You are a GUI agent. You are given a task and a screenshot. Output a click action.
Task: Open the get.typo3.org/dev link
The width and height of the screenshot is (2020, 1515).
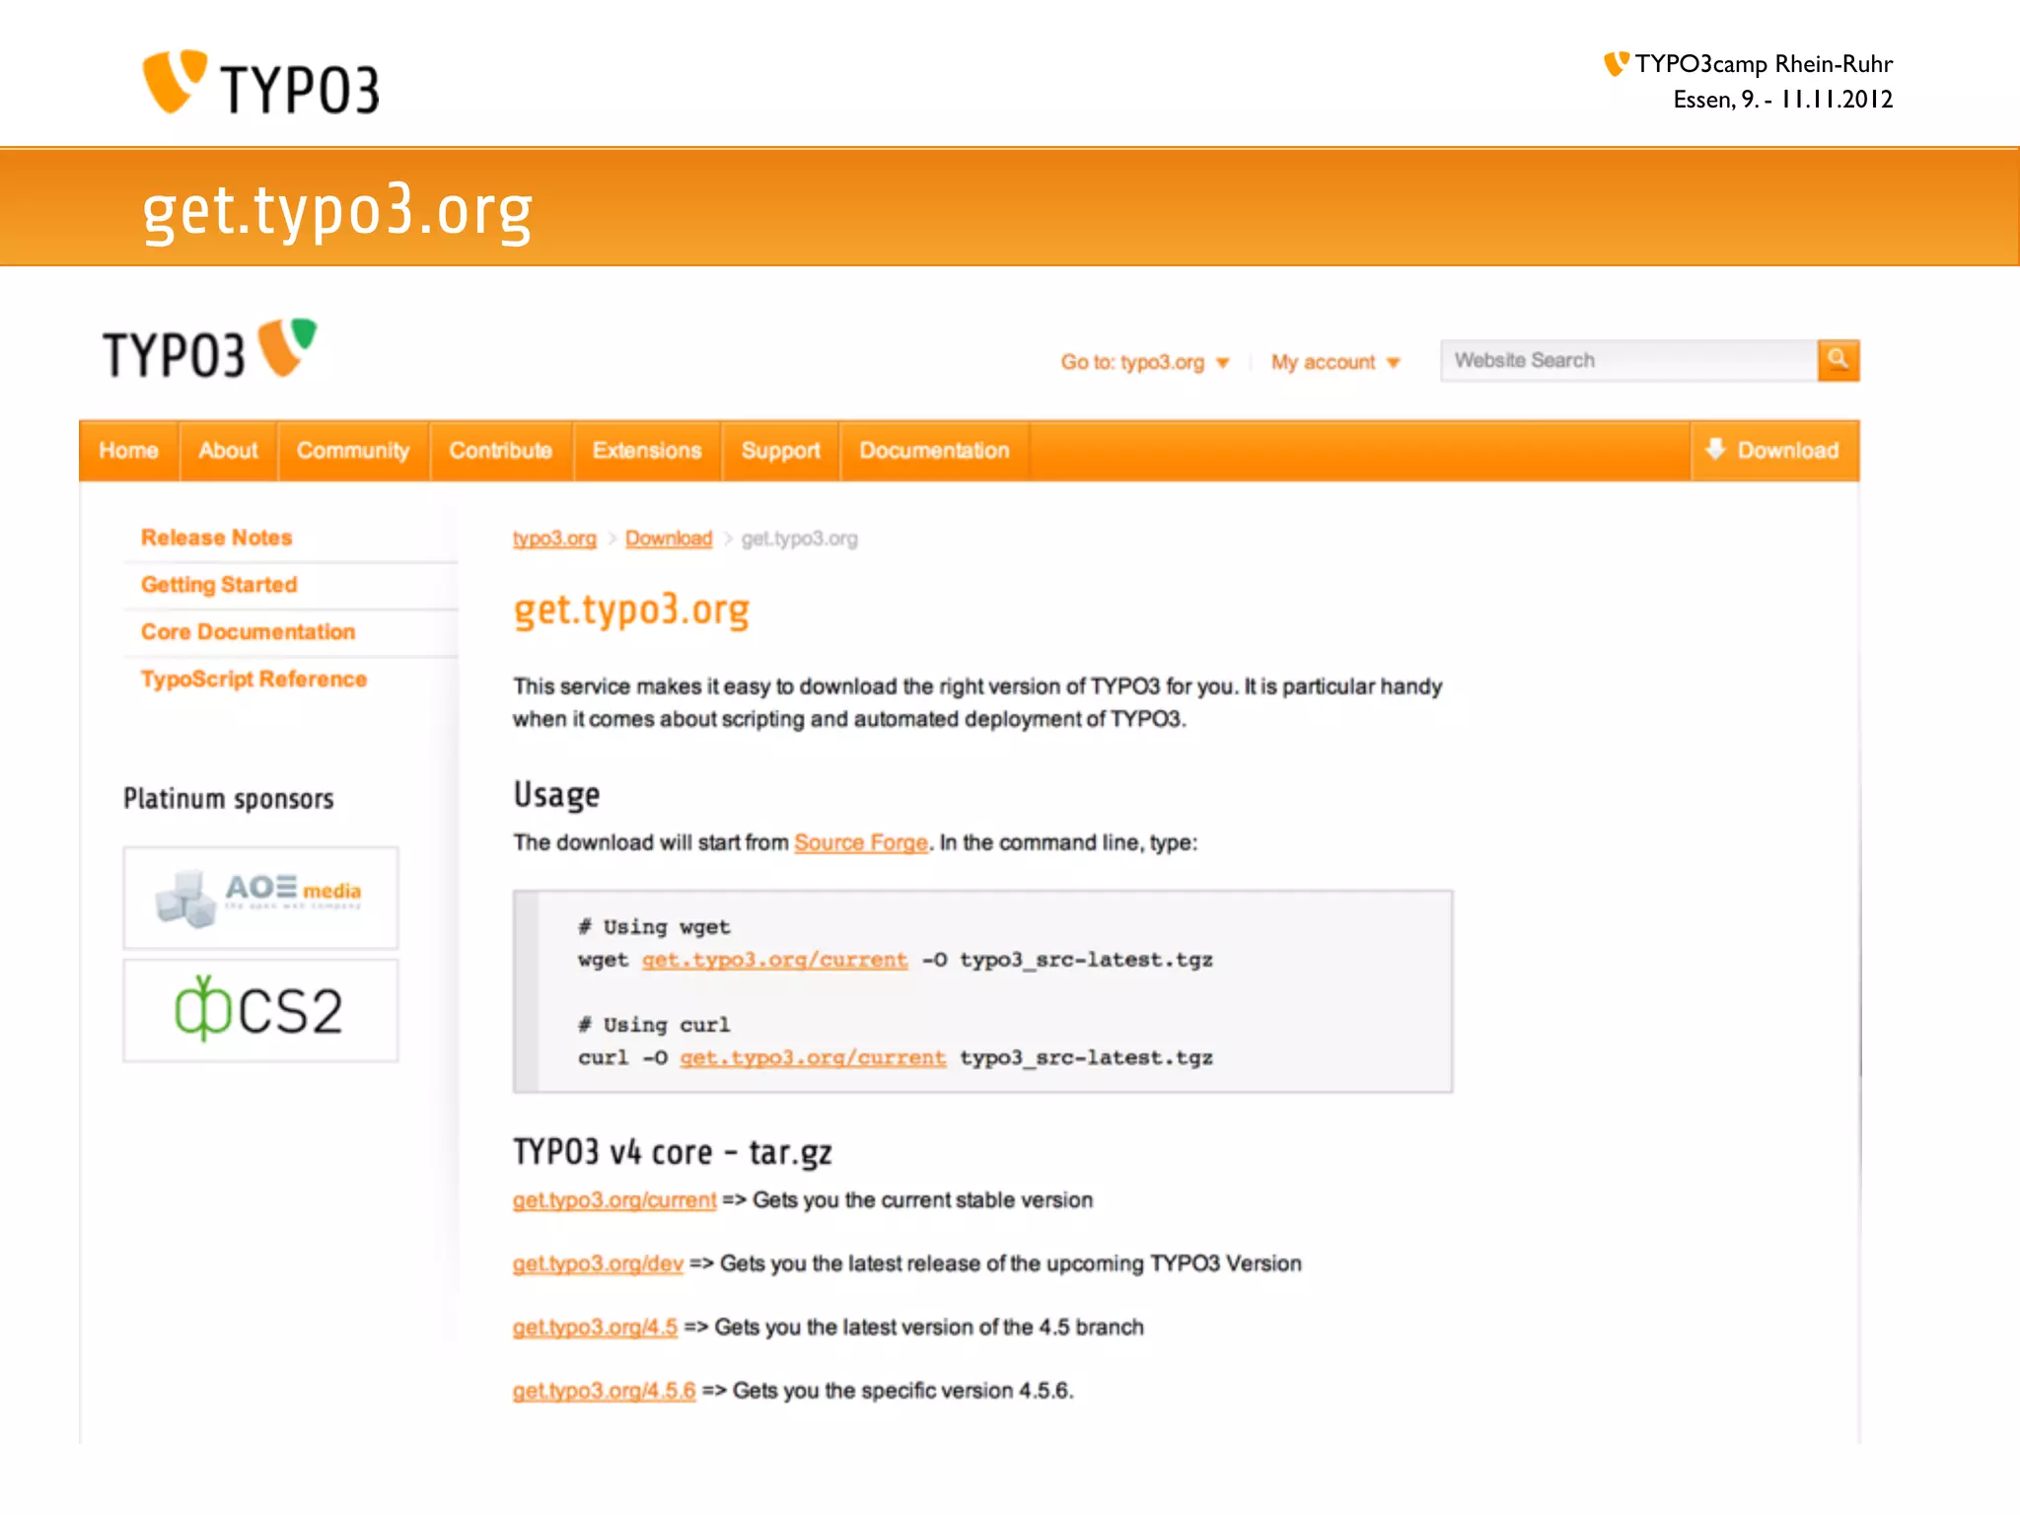pos(598,1264)
